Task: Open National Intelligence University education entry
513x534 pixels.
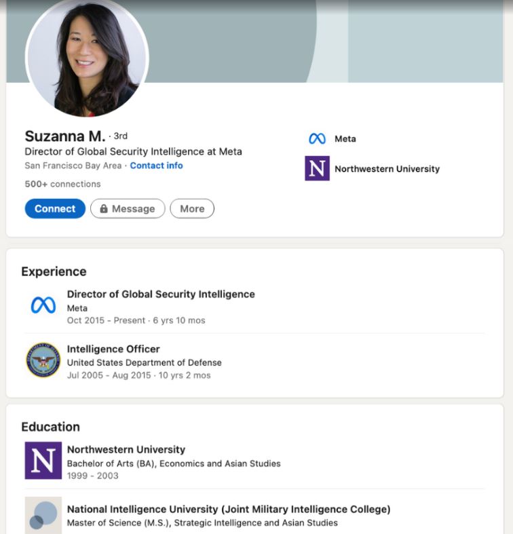Action: coord(229,509)
